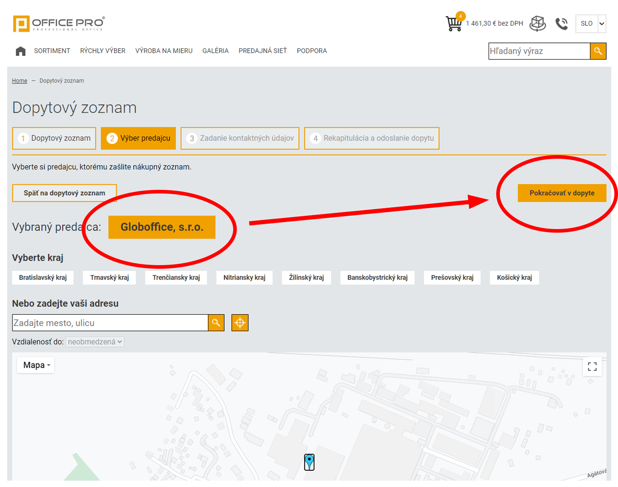Choose Žilinský kraj region
The width and height of the screenshot is (618, 487).
pos(306,278)
